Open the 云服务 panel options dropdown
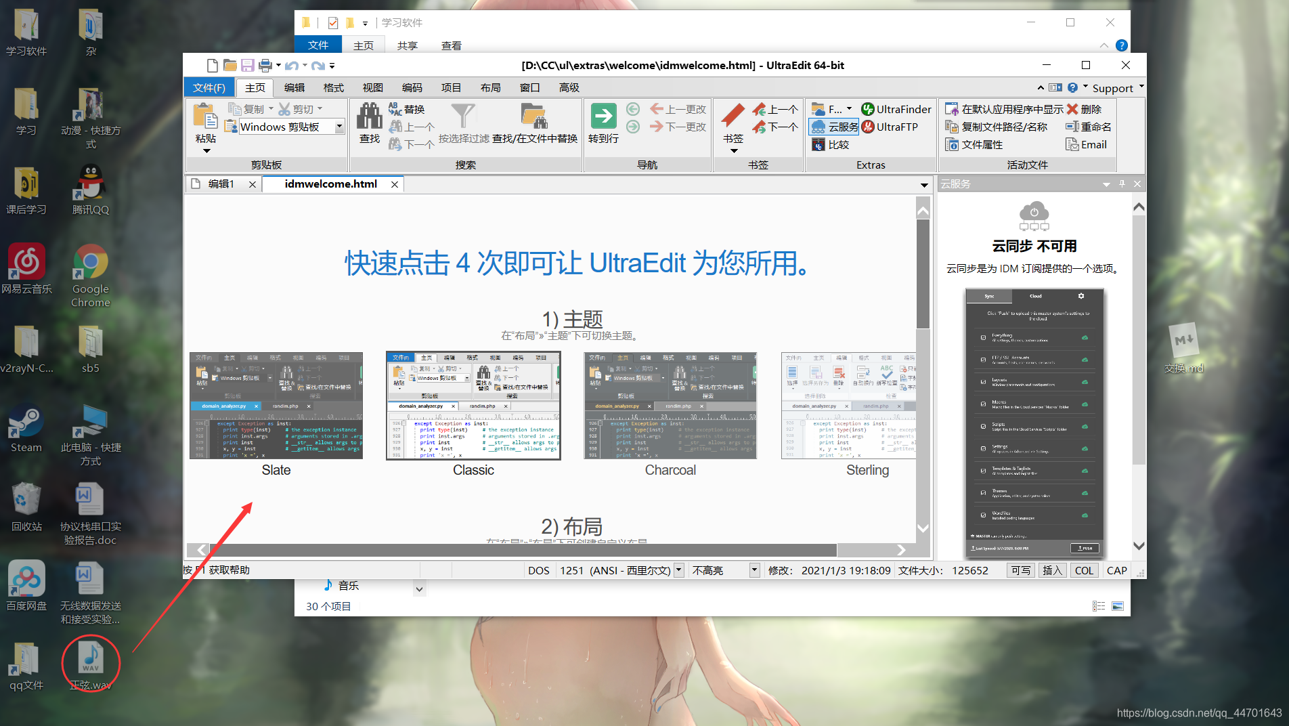The width and height of the screenshot is (1289, 726). tap(1106, 184)
